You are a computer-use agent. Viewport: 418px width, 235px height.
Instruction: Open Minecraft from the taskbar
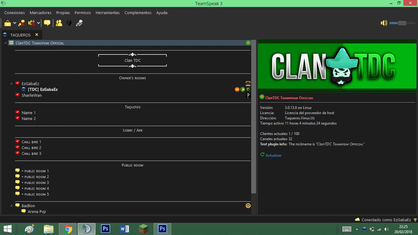point(143,229)
